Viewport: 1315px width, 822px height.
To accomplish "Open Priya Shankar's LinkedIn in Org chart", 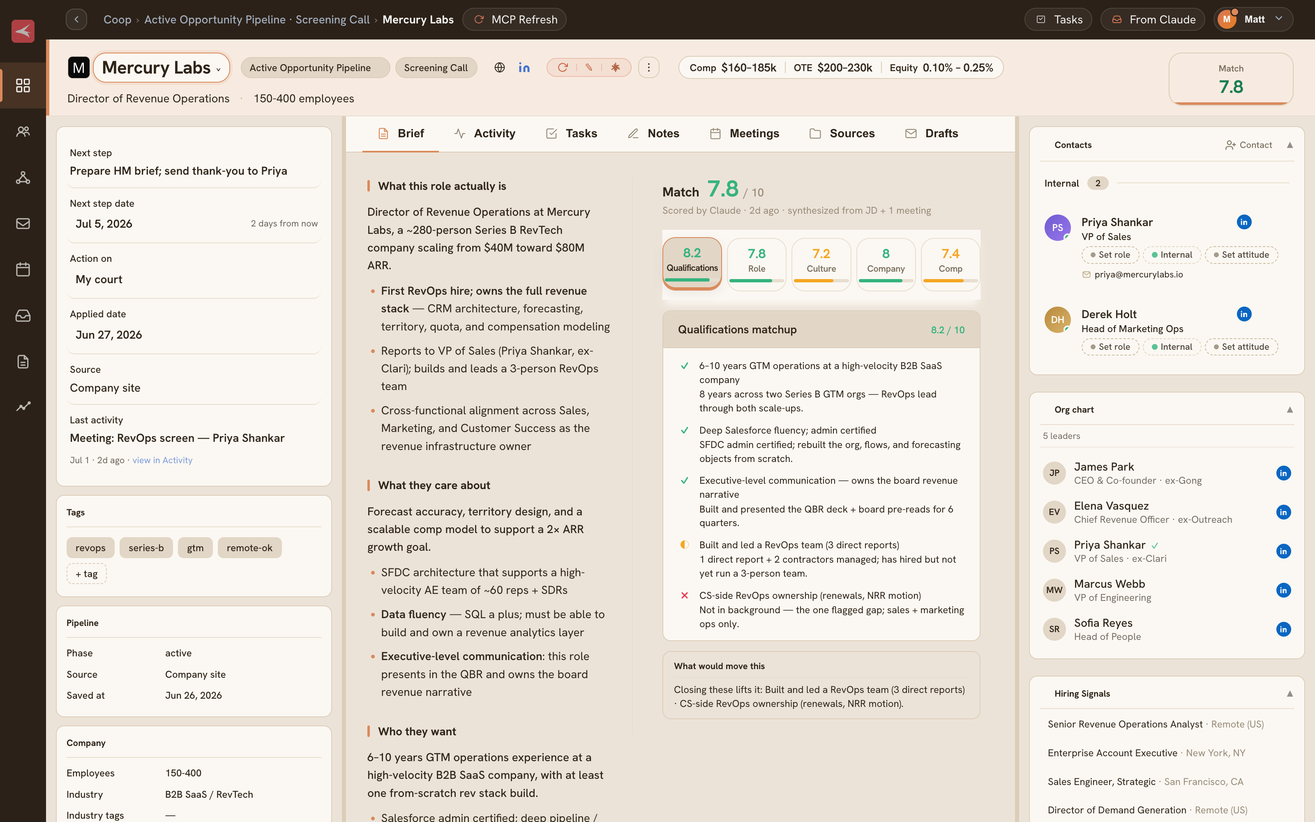I will pos(1283,551).
